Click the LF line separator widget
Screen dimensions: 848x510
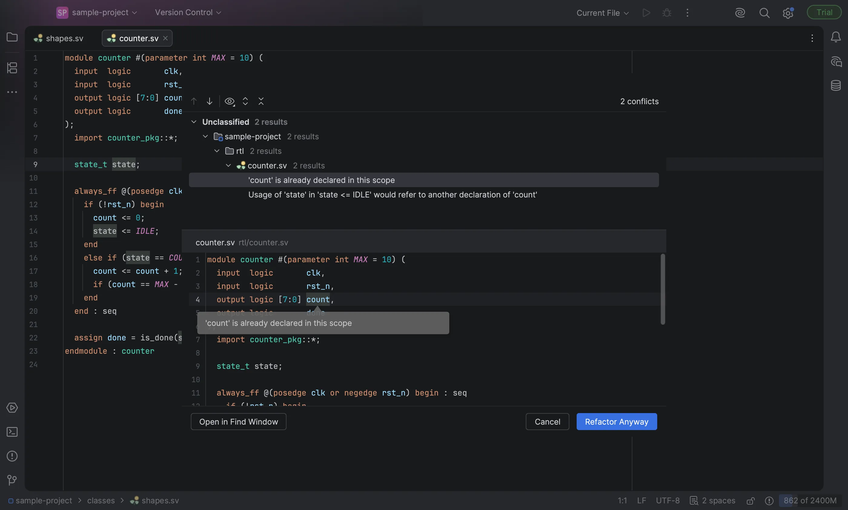(x=641, y=501)
